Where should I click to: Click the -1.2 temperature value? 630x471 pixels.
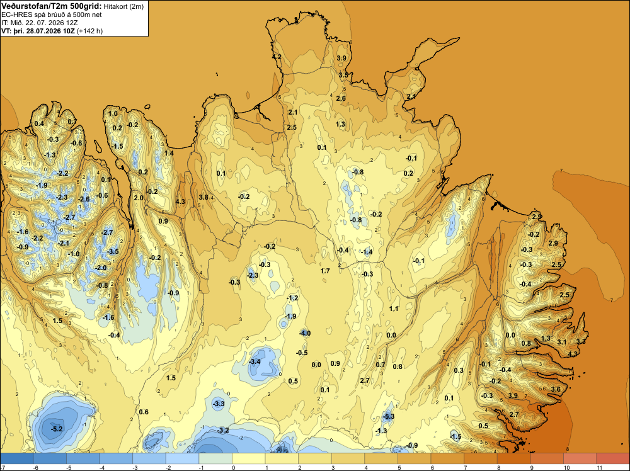tap(292, 298)
